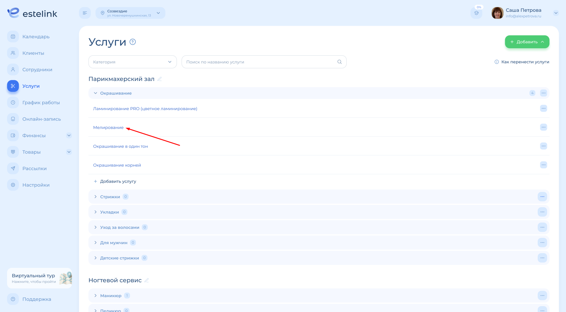Viewport: 566px width, 312px height.
Task: Click the search magnifier icon in service search
Action: [x=339, y=62]
